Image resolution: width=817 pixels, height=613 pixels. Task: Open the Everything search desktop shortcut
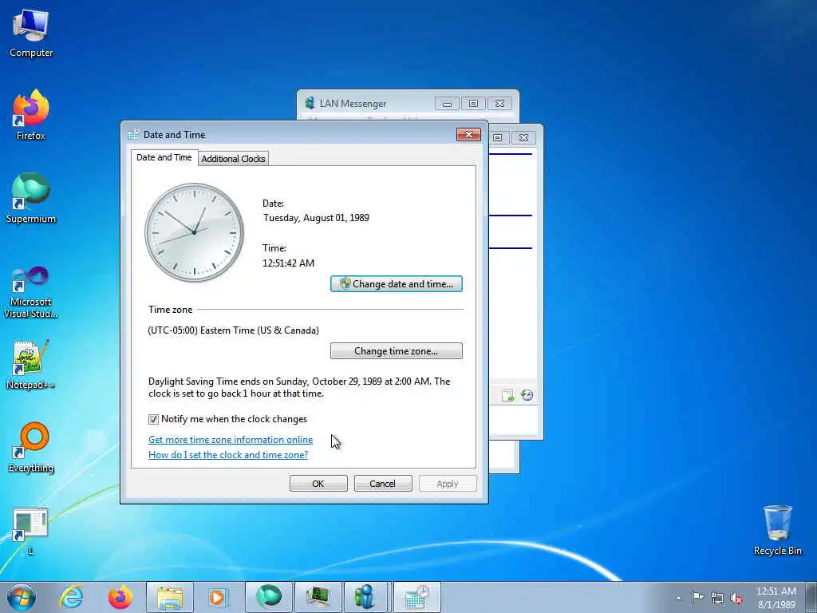(31, 447)
